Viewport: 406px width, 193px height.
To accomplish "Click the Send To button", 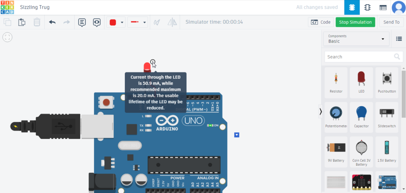I will coord(391,22).
